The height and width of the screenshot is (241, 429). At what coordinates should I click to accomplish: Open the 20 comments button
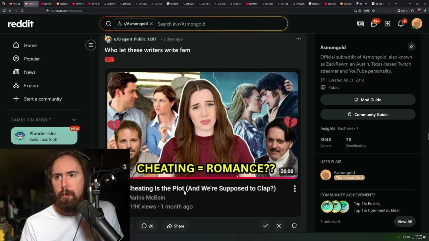point(147,226)
